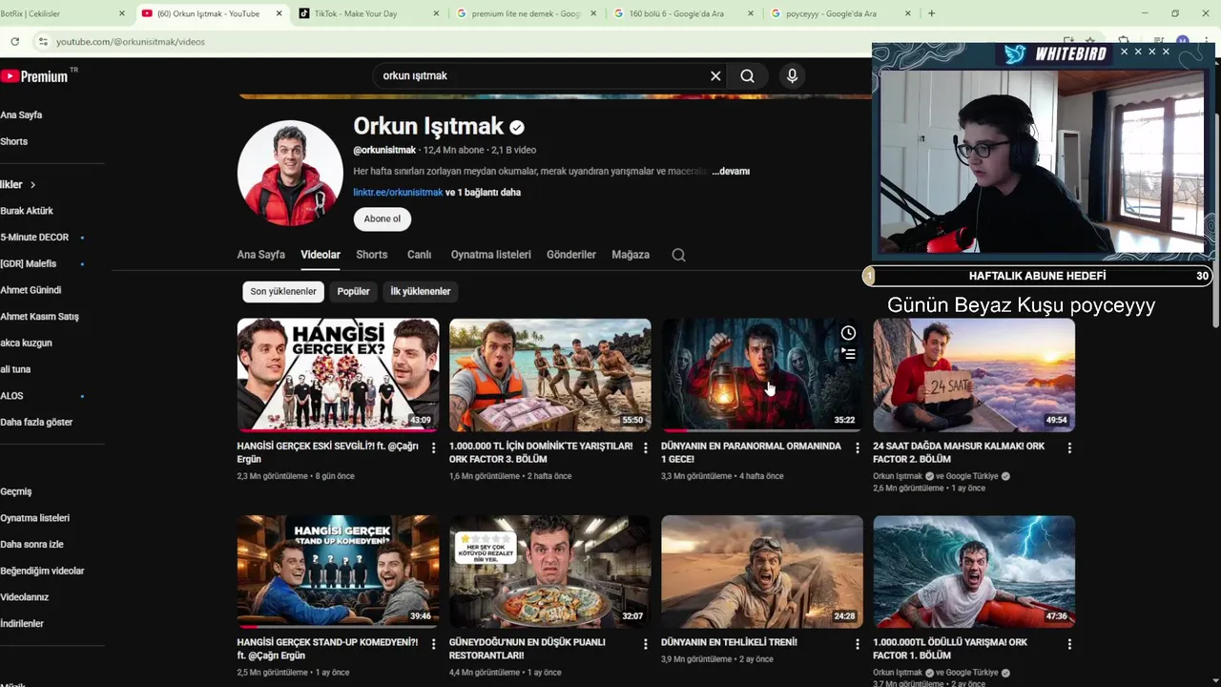The width and height of the screenshot is (1221, 687).
Task: Close the poyceyyy Google search tab
Action: [907, 13]
